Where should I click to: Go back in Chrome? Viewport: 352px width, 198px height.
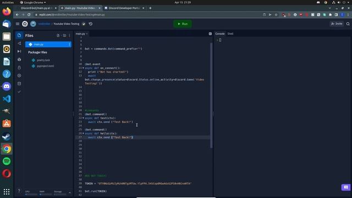pyautogui.click(x=17, y=15)
